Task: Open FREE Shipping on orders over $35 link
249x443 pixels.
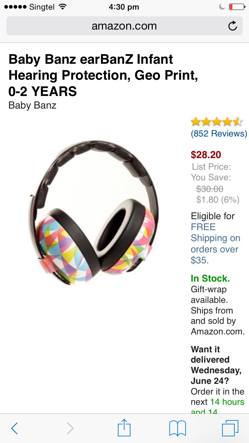Action: pyautogui.click(x=215, y=243)
